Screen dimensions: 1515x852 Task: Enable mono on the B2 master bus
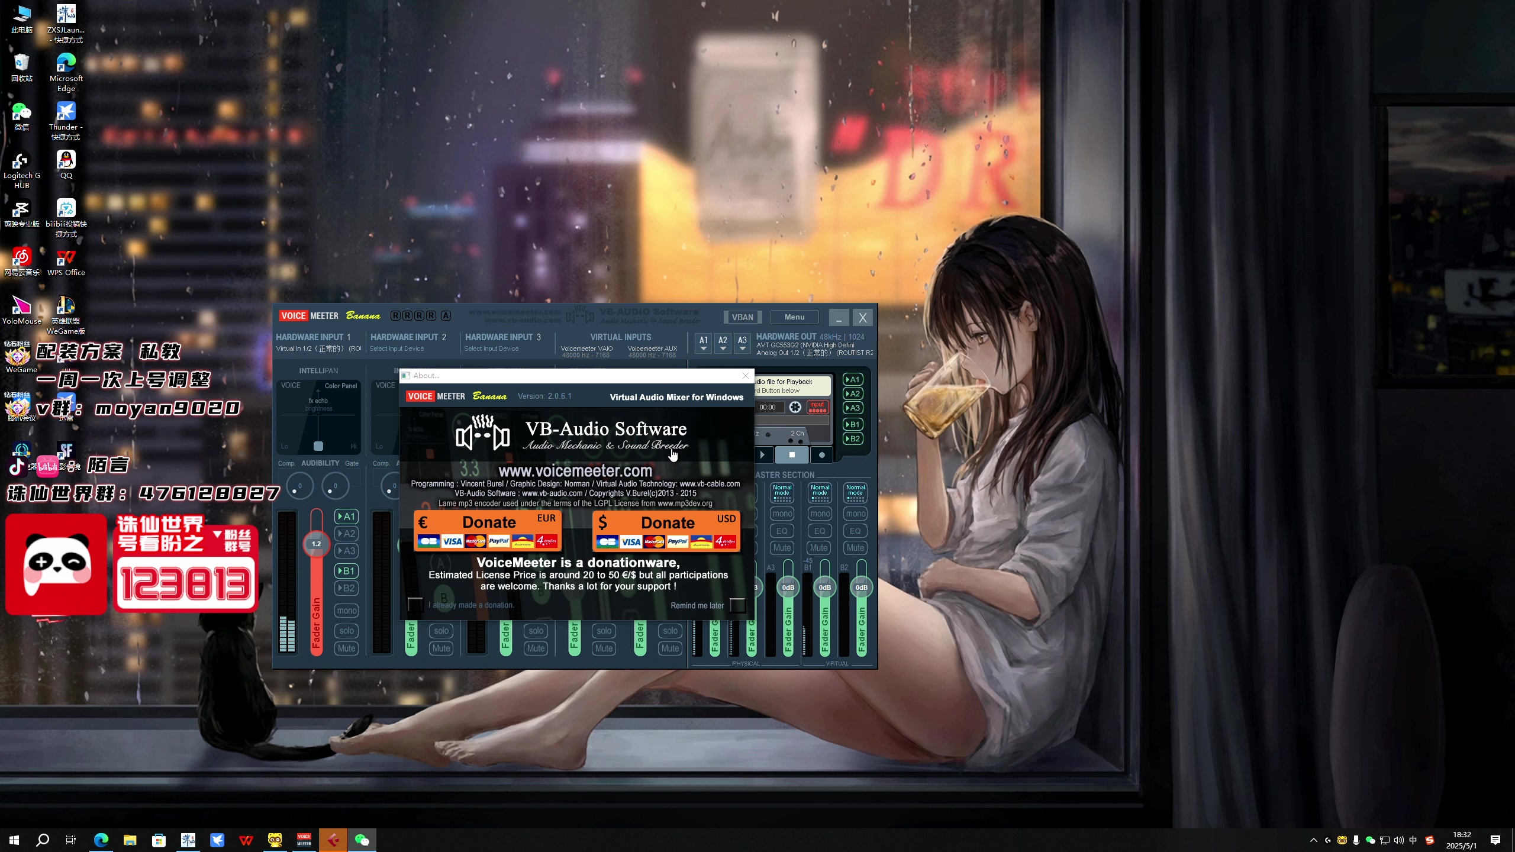[855, 514]
